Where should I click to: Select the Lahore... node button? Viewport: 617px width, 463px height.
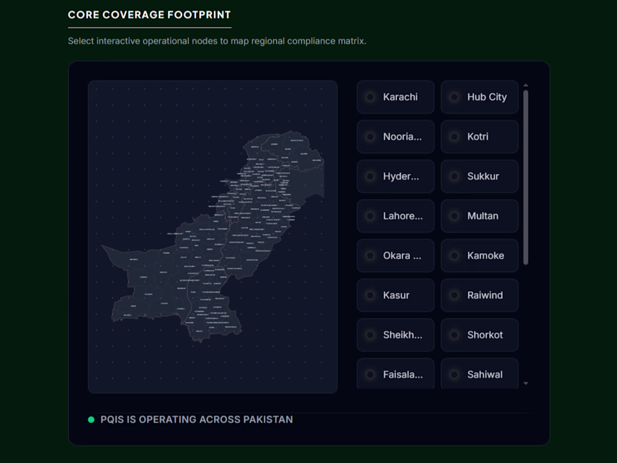395,216
